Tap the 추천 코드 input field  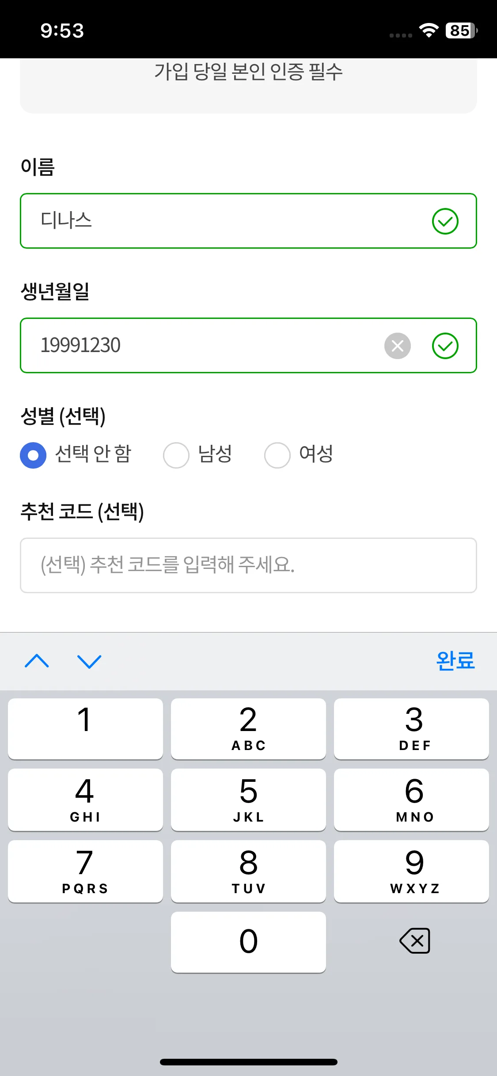[248, 565]
